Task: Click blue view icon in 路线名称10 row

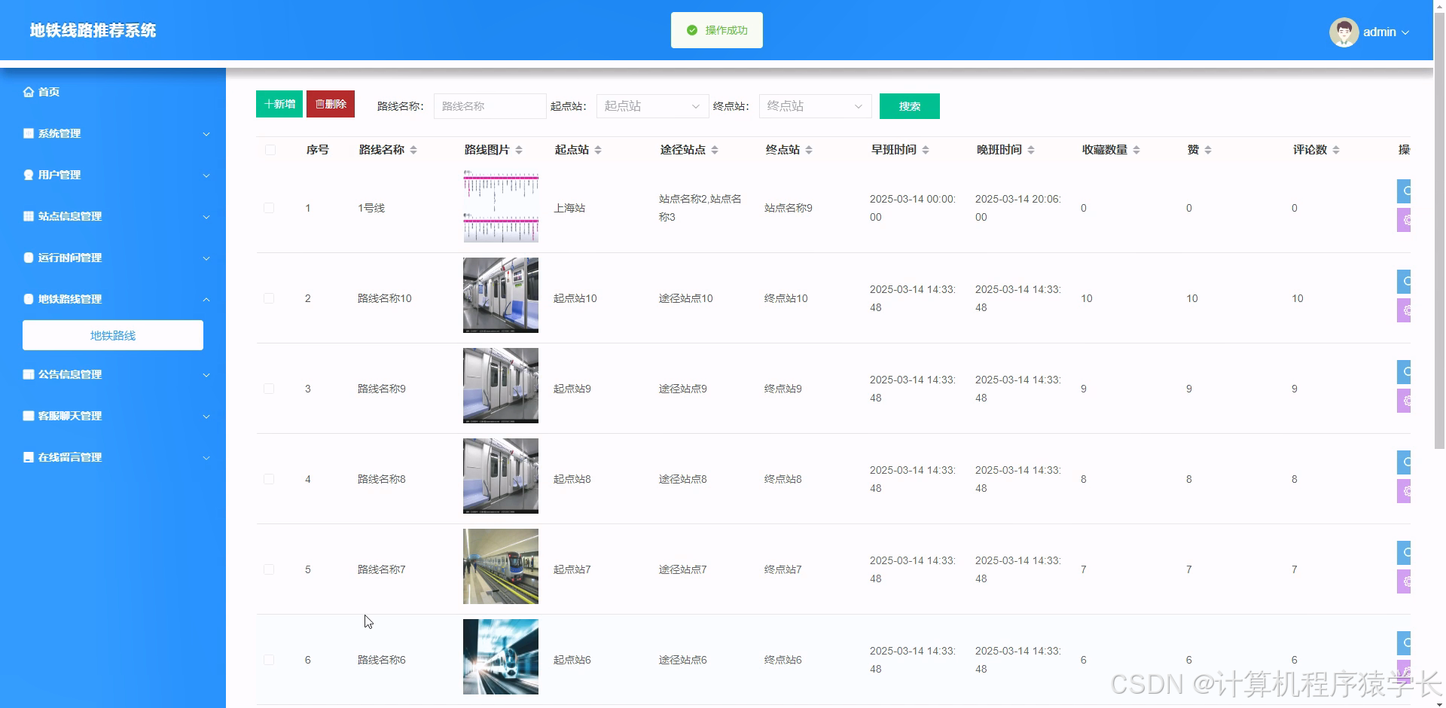Action: [1404, 282]
